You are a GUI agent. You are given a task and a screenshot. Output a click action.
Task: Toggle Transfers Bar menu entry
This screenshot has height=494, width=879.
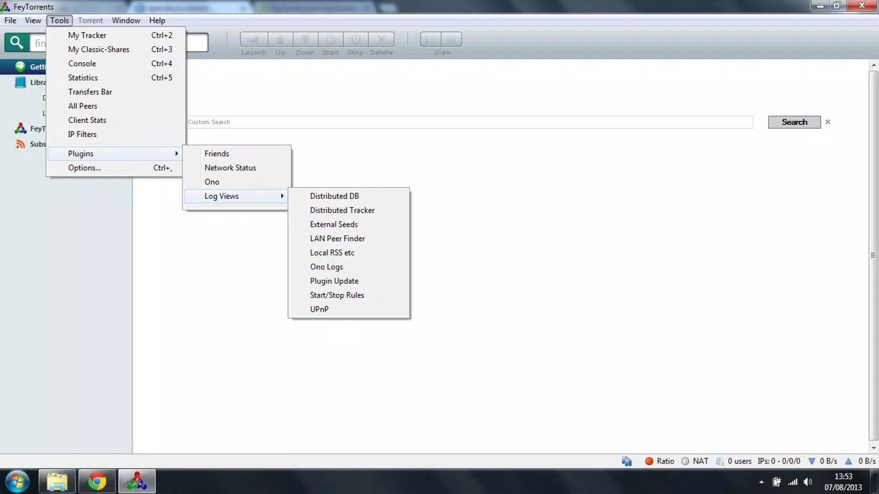[116, 92]
